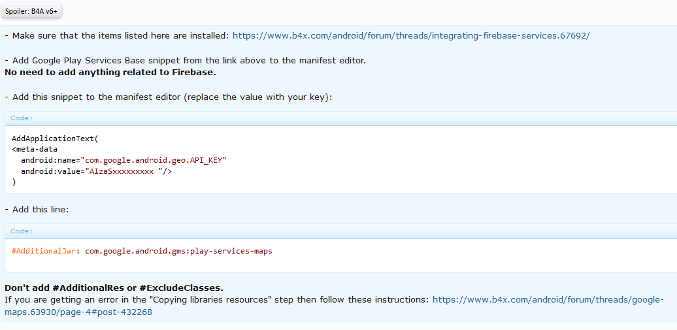Image resolution: width=677 pixels, height=330 pixels.
Task: Click the "Add Google Play Services Base" sentence
Action: pyautogui.click(x=185, y=60)
